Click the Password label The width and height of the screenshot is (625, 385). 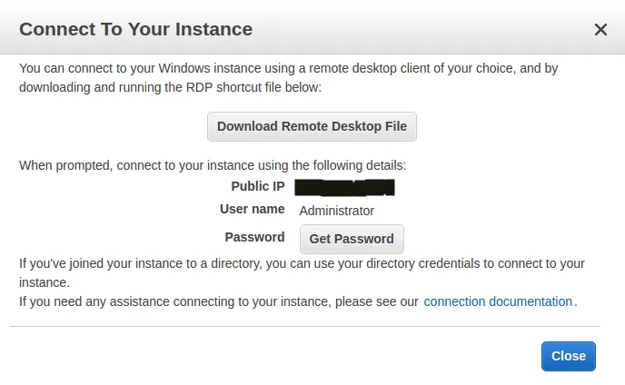[254, 237]
